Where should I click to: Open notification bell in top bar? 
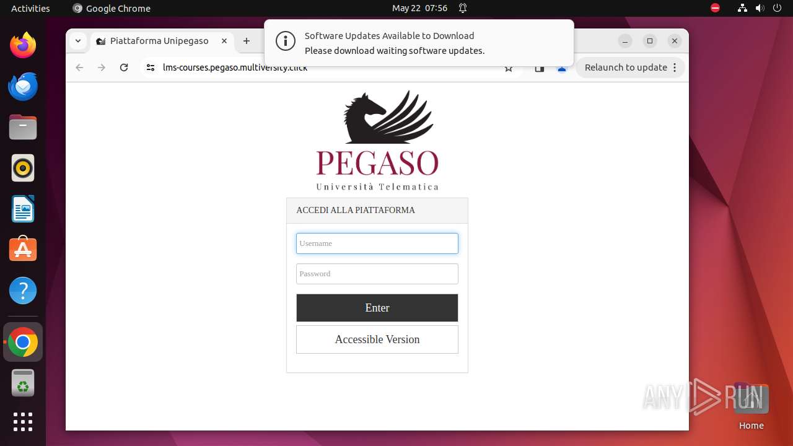coord(463,8)
